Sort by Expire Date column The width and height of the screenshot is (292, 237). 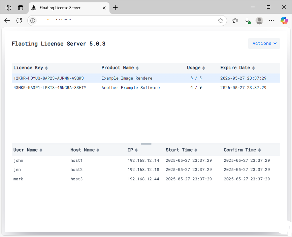tap(254, 68)
